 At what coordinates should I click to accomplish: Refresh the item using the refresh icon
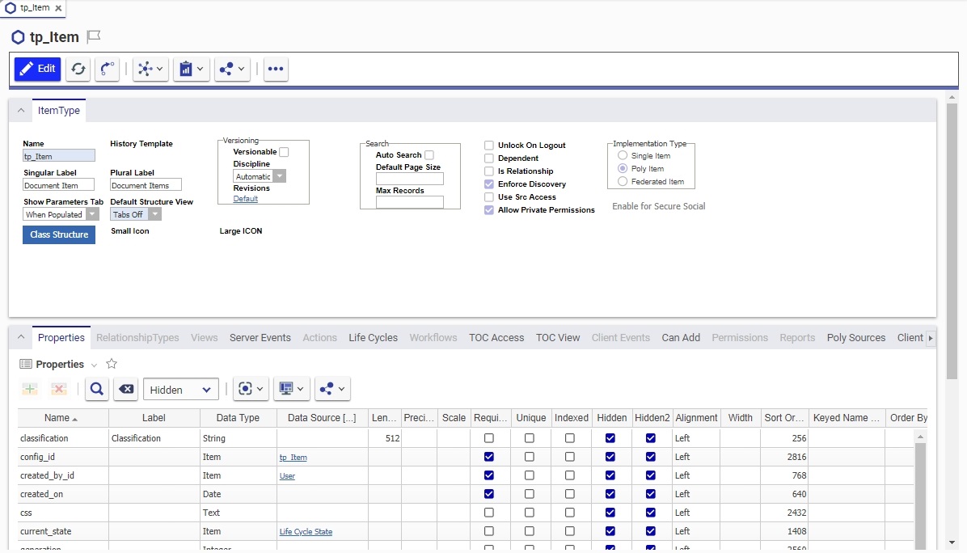pyautogui.click(x=78, y=69)
